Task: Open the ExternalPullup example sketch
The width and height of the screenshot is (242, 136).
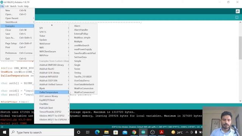Action: pyautogui.click(x=83, y=34)
